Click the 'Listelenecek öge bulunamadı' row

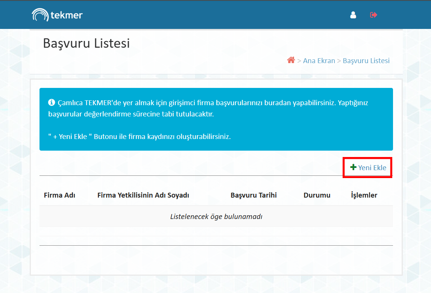coord(216,216)
